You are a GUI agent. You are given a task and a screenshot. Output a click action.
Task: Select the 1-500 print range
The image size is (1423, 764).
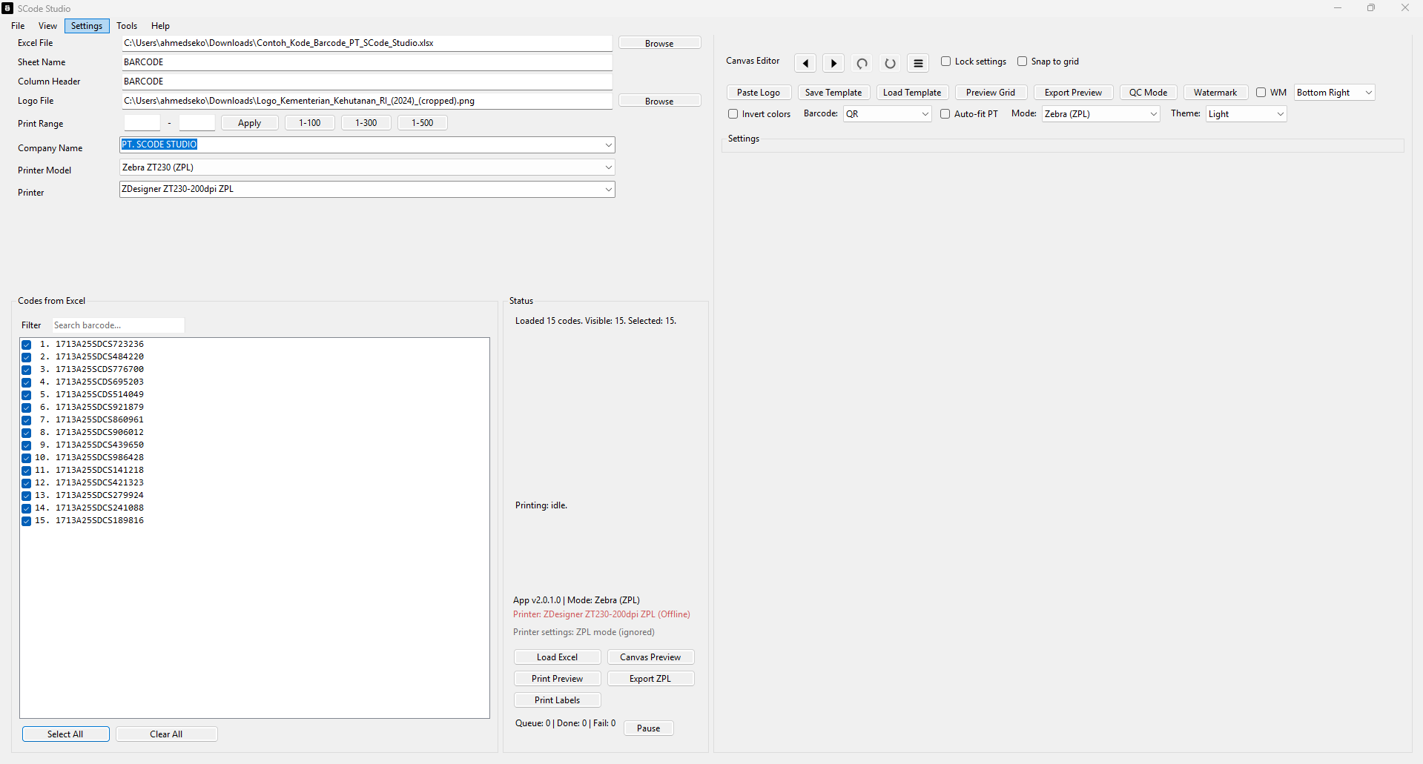click(422, 123)
